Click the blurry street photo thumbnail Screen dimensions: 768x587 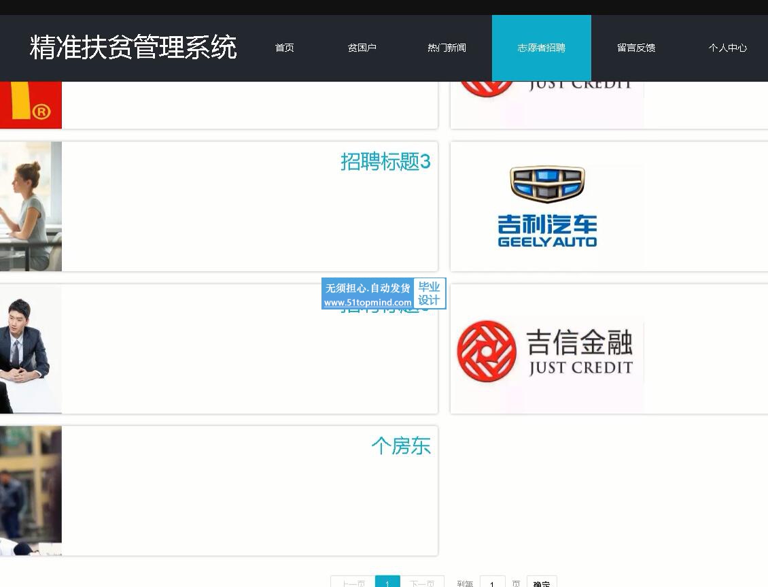31,490
